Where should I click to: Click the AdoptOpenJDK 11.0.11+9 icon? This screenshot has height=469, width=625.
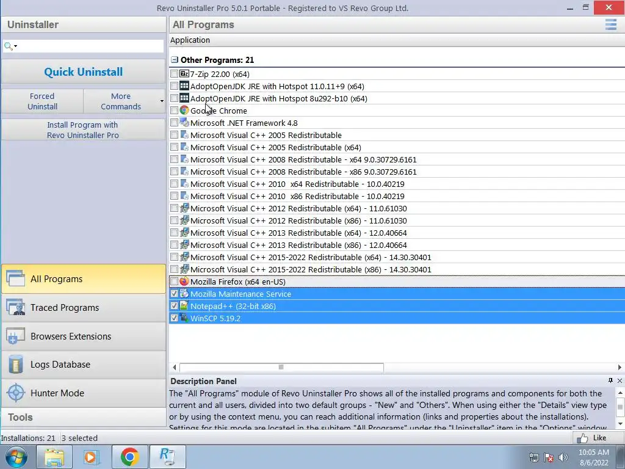click(184, 85)
